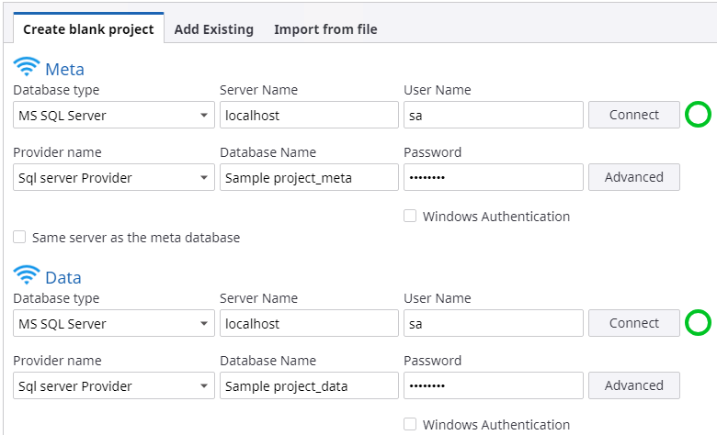Click the Data section wifi icon

[x=27, y=274]
